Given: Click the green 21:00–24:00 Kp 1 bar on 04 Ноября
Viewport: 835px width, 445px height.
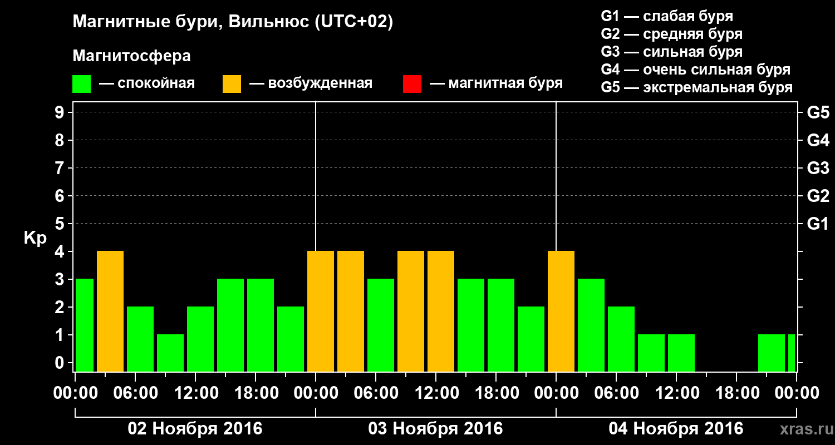Looking at the screenshot, I should pos(772,353).
